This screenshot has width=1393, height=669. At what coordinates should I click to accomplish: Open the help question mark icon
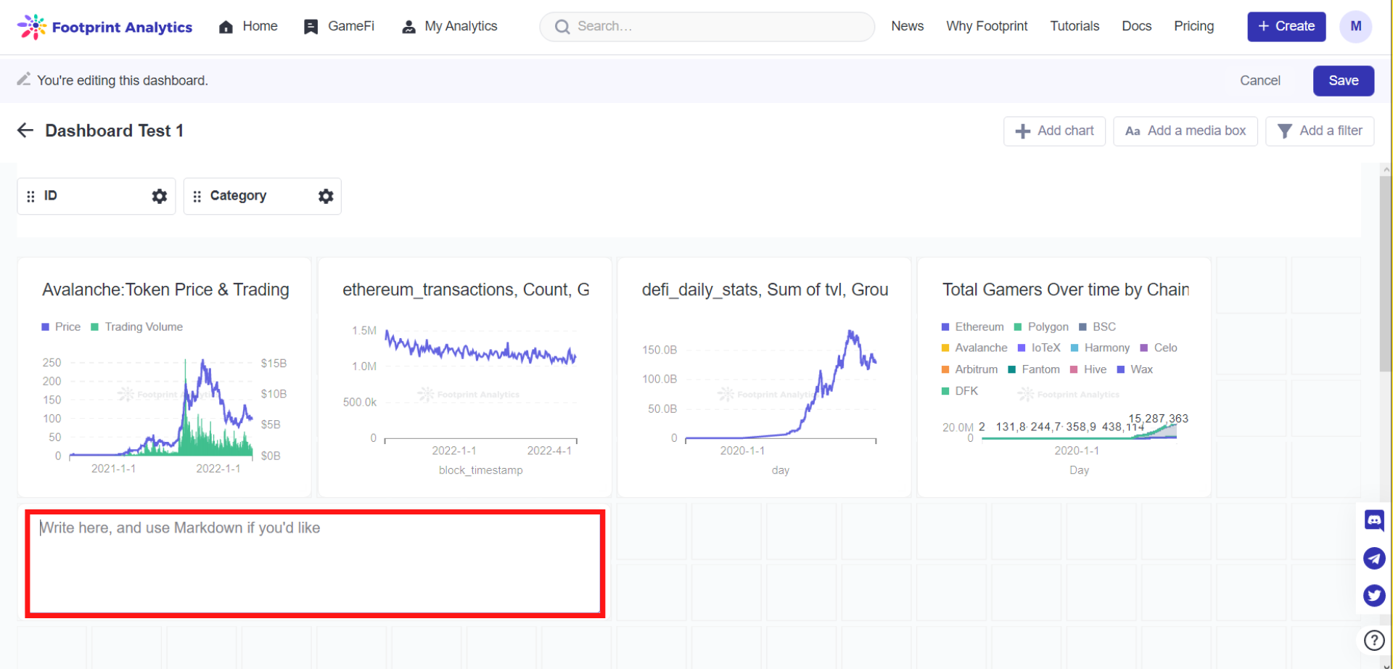pos(1374,640)
